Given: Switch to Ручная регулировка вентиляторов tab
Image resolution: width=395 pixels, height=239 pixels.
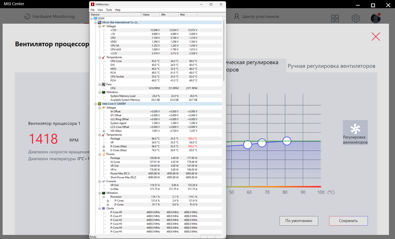Looking at the screenshot, I should [331, 66].
